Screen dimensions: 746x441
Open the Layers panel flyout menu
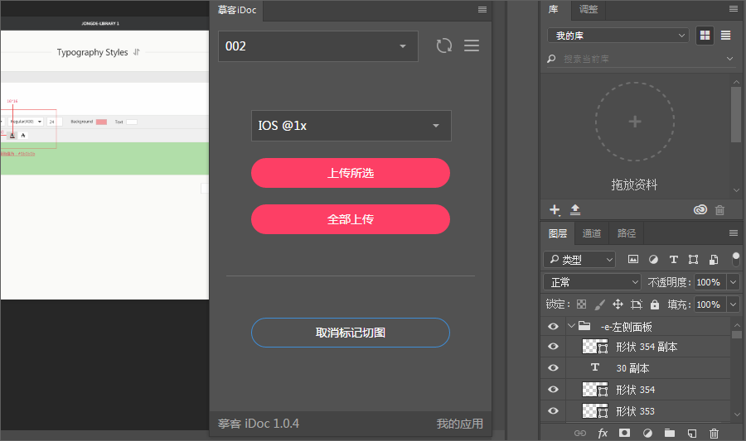[734, 233]
